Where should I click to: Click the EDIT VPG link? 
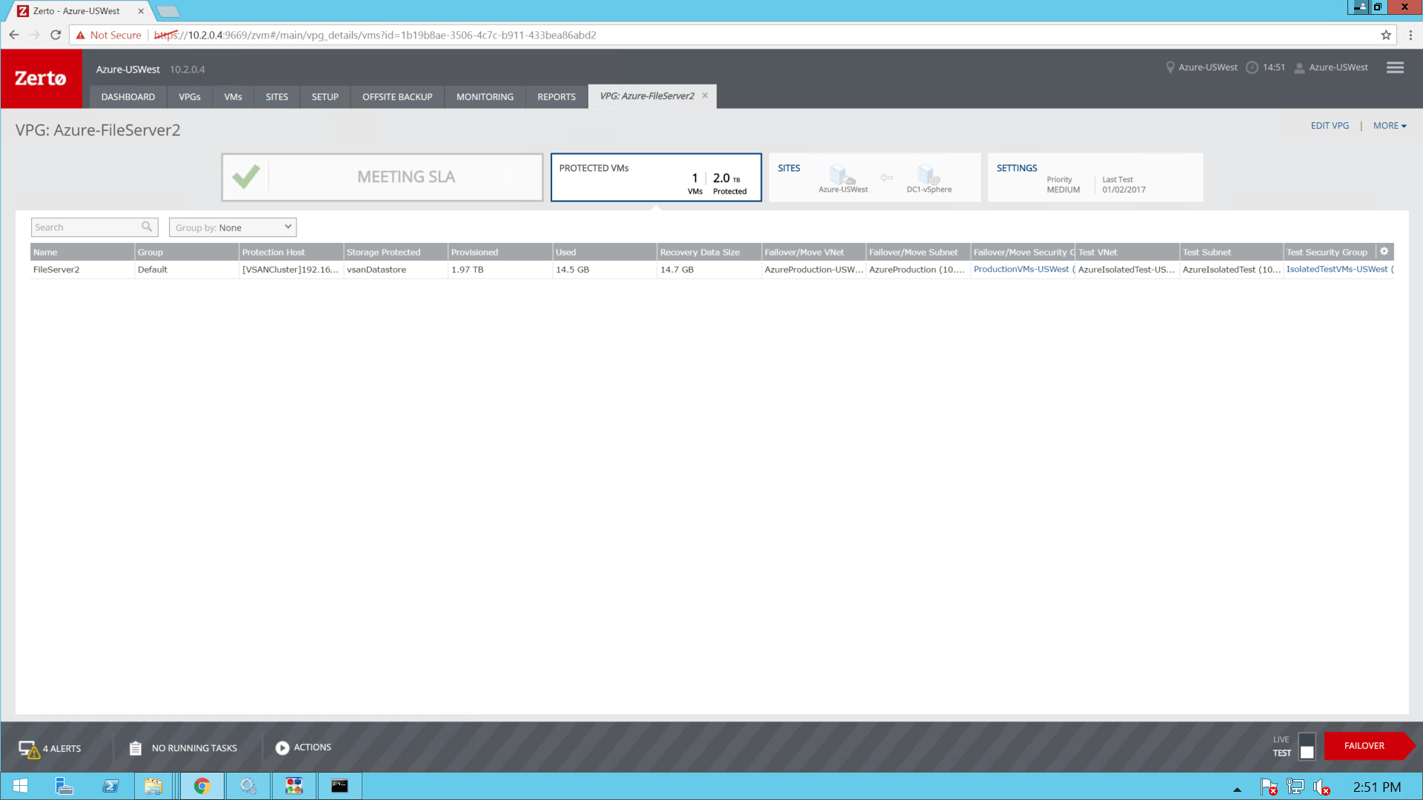(x=1330, y=125)
